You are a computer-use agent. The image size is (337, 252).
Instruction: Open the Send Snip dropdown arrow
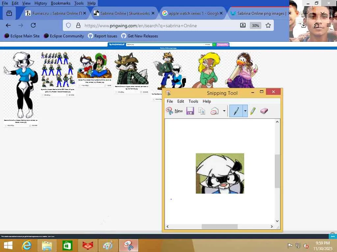click(224, 111)
